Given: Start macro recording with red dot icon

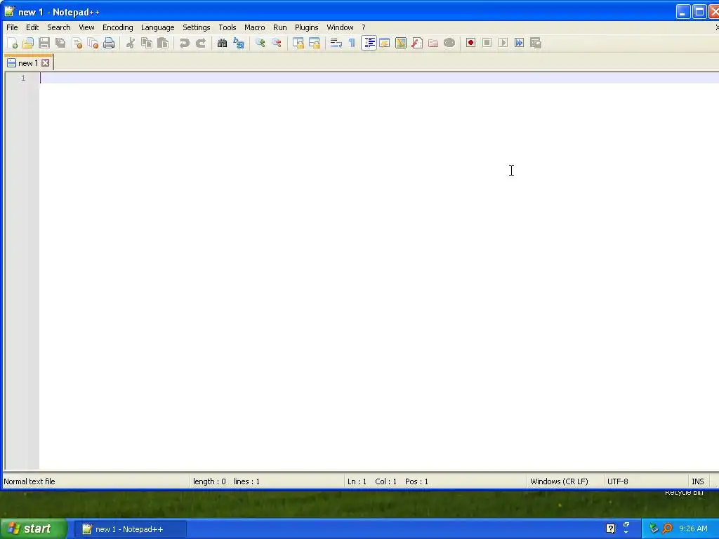Looking at the screenshot, I should click(471, 43).
